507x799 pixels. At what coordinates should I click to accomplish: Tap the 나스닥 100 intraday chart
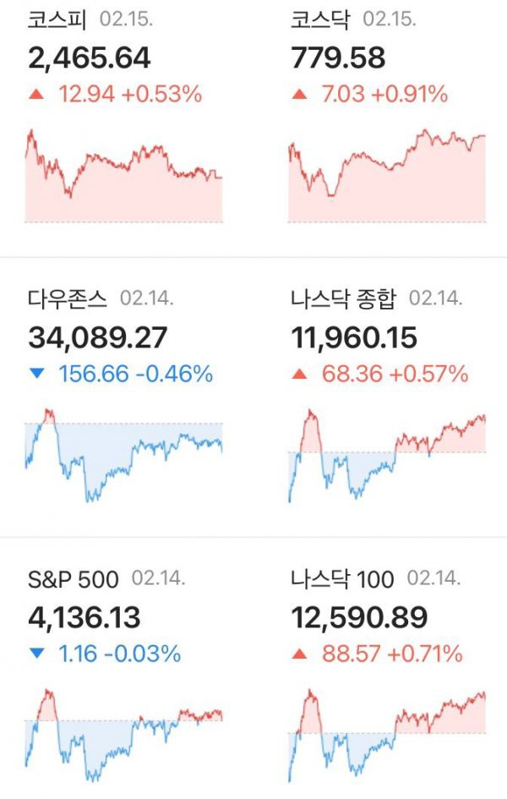[387, 735]
